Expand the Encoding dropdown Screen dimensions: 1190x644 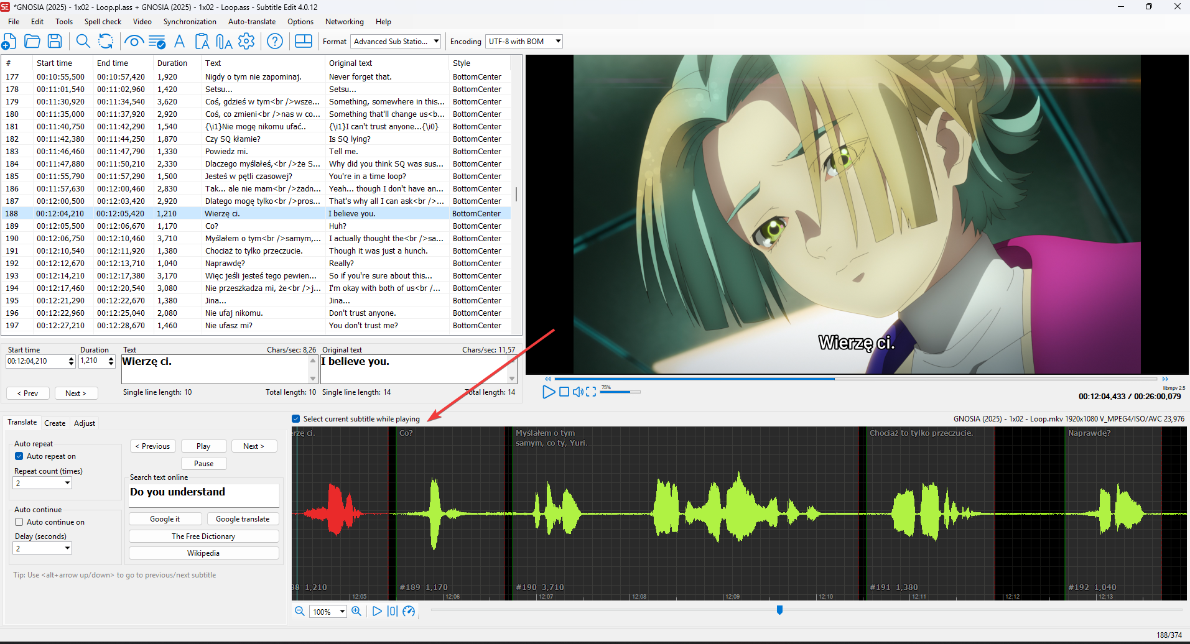tap(524, 42)
